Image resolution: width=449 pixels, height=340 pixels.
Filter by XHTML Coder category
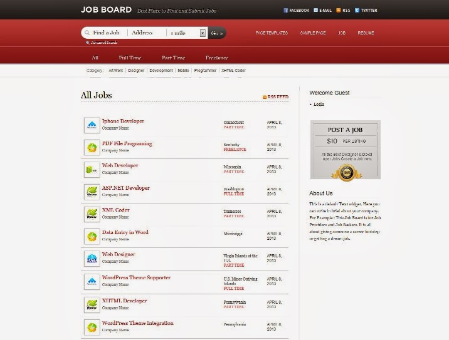(x=233, y=70)
